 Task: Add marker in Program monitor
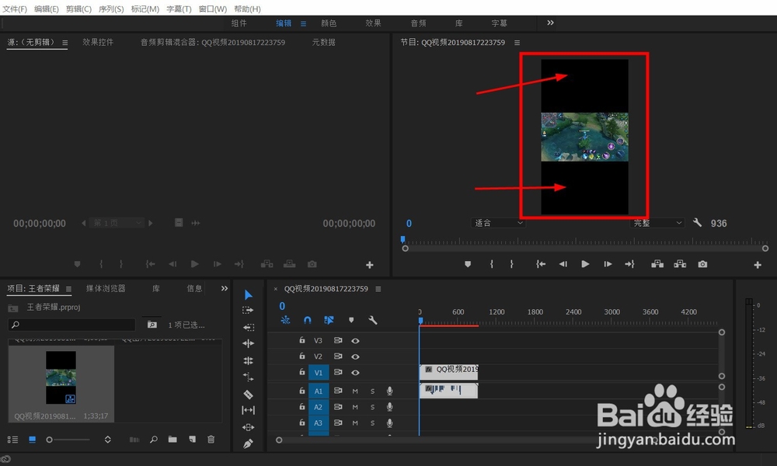pos(468,264)
